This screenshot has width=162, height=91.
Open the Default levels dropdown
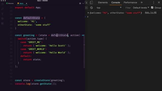(x=141, y=8)
